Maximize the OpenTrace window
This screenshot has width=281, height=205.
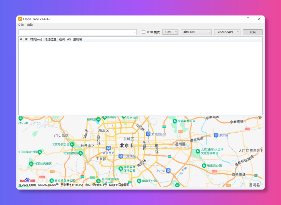248,19
